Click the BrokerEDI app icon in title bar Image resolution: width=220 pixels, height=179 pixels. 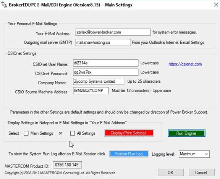pos(4,5)
